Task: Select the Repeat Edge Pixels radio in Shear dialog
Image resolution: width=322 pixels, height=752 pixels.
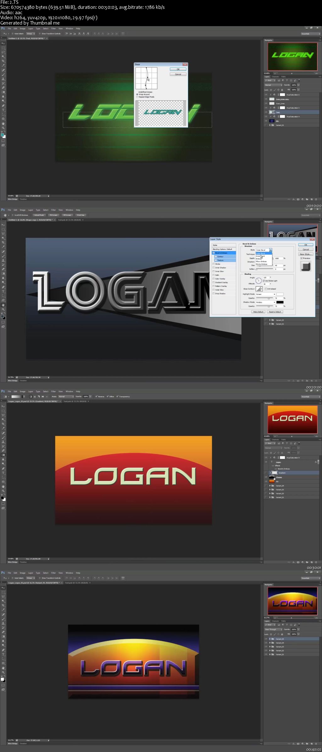Action: tap(137, 97)
